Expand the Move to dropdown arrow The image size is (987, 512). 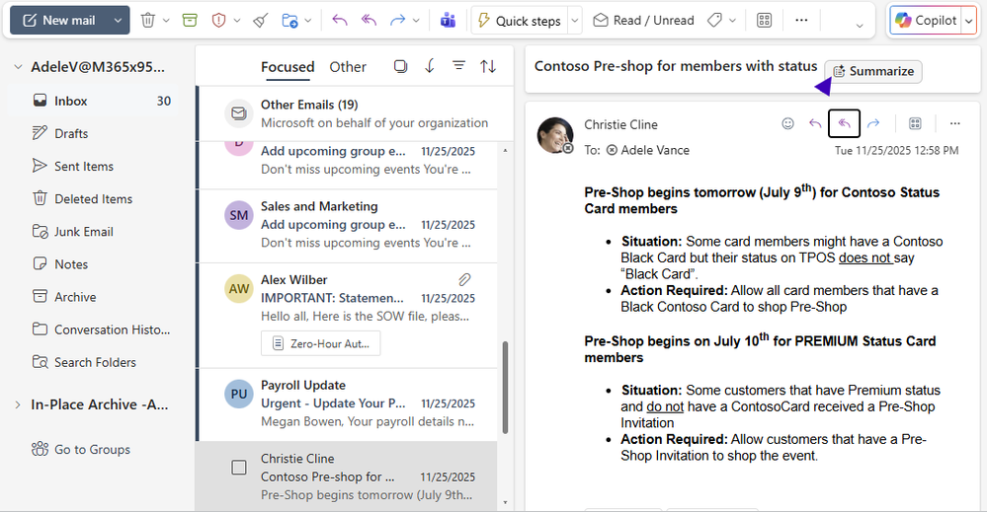[x=308, y=21]
